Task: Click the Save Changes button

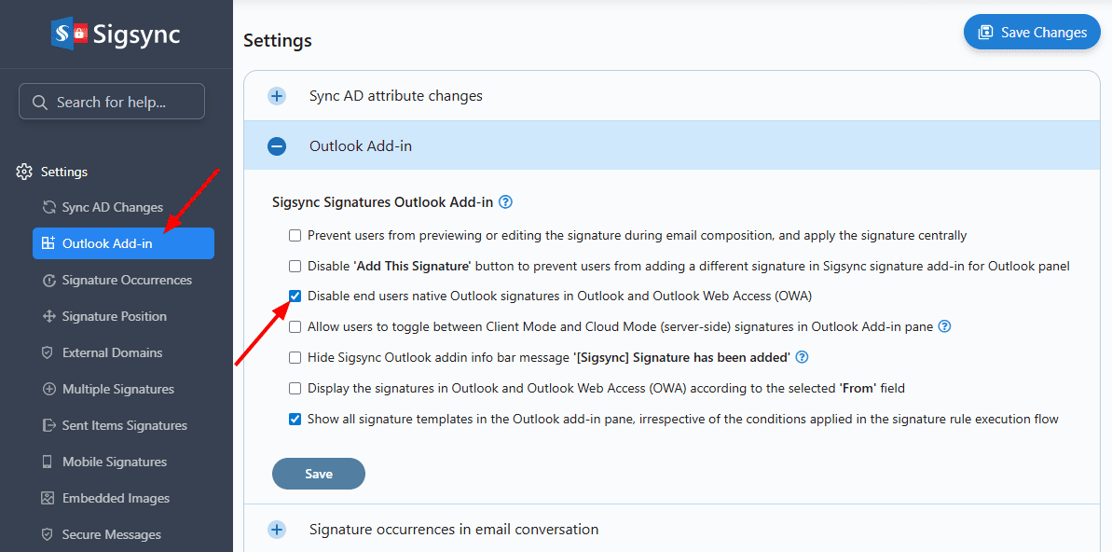Action: pyautogui.click(x=1032, y=32)
